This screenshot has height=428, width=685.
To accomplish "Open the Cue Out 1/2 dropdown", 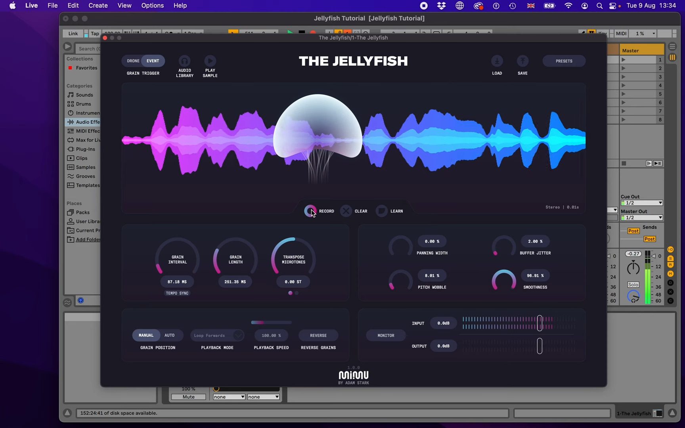I will (642, 203).
